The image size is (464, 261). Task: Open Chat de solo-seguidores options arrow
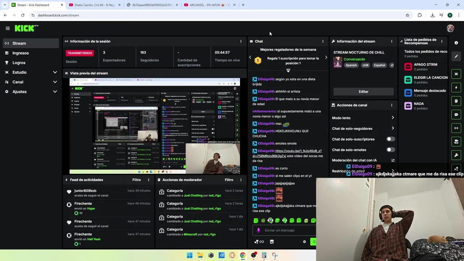[x=393, y=128]
